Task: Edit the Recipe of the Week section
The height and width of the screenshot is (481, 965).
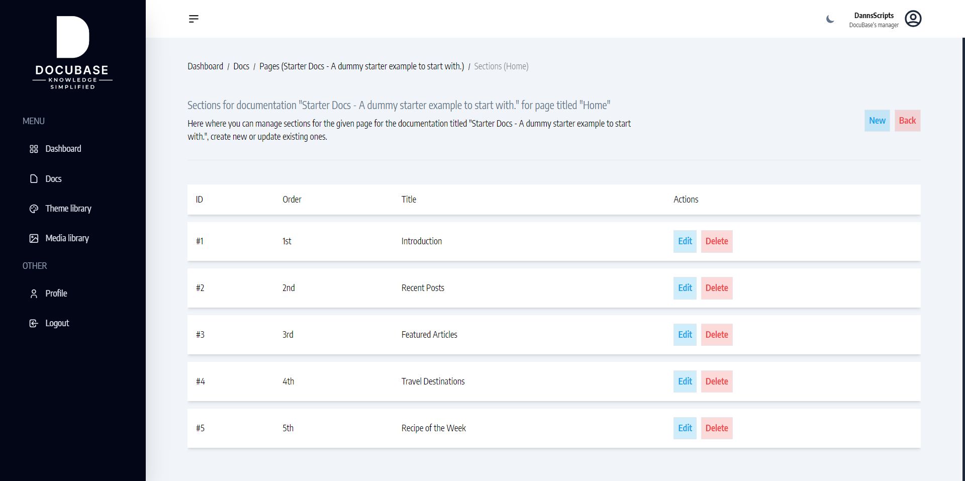Action: [685, 428]
